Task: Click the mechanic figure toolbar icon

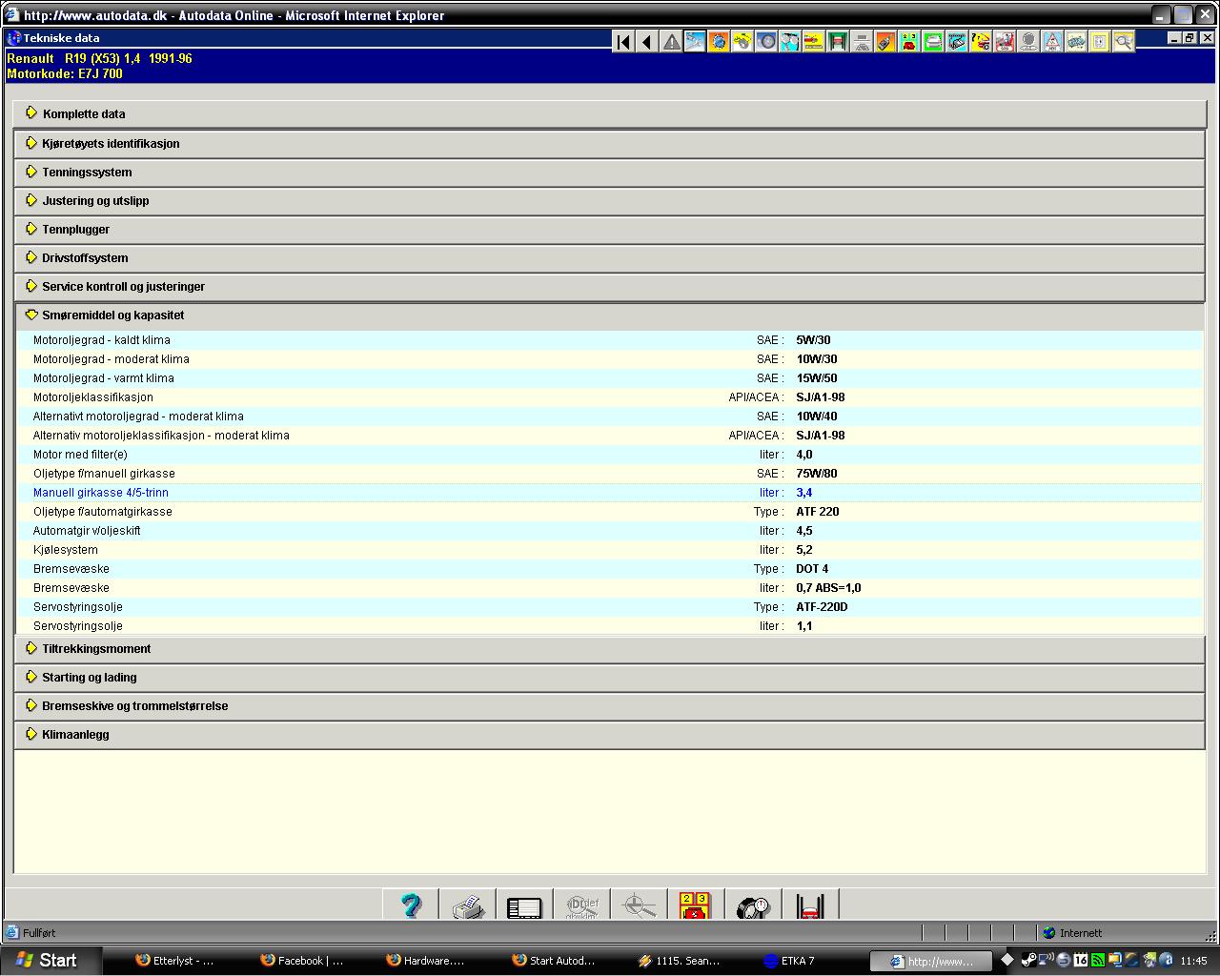Action: point(790,41)
